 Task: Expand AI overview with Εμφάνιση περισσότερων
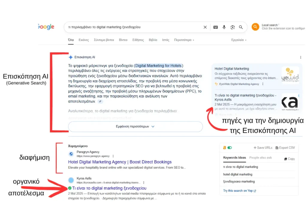[135, 126]
